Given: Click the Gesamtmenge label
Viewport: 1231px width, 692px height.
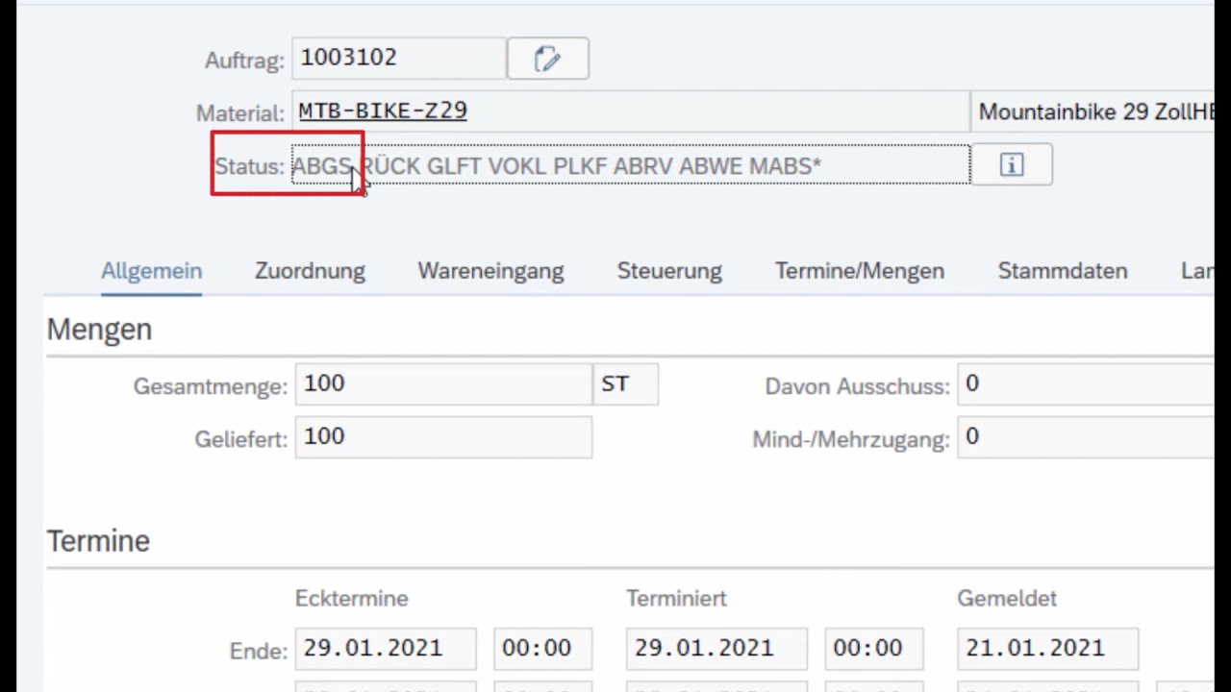Looking at the screenshot, I should pyautogui.click(x=211, y=386).
